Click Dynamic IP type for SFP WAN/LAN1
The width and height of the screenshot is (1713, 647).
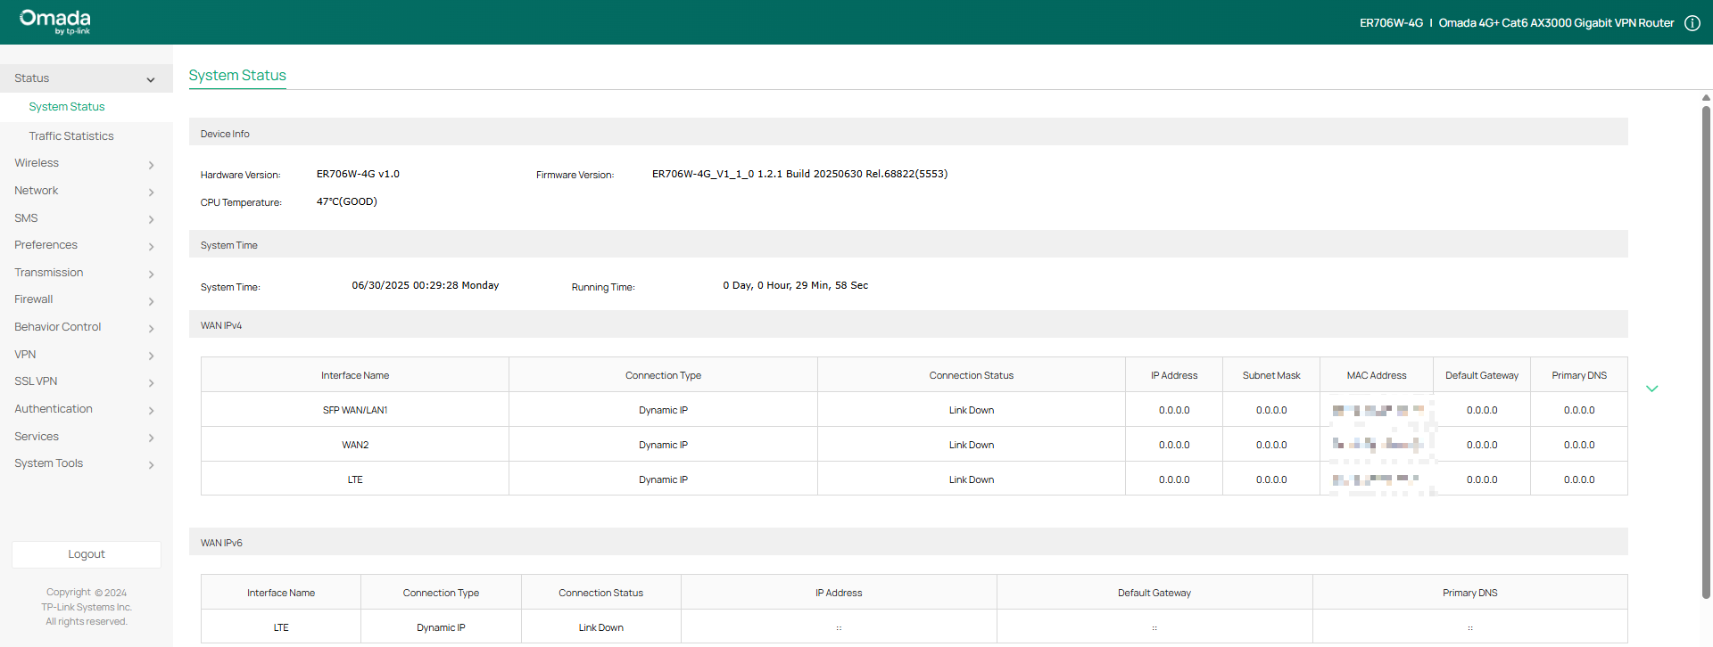(663, 410)
